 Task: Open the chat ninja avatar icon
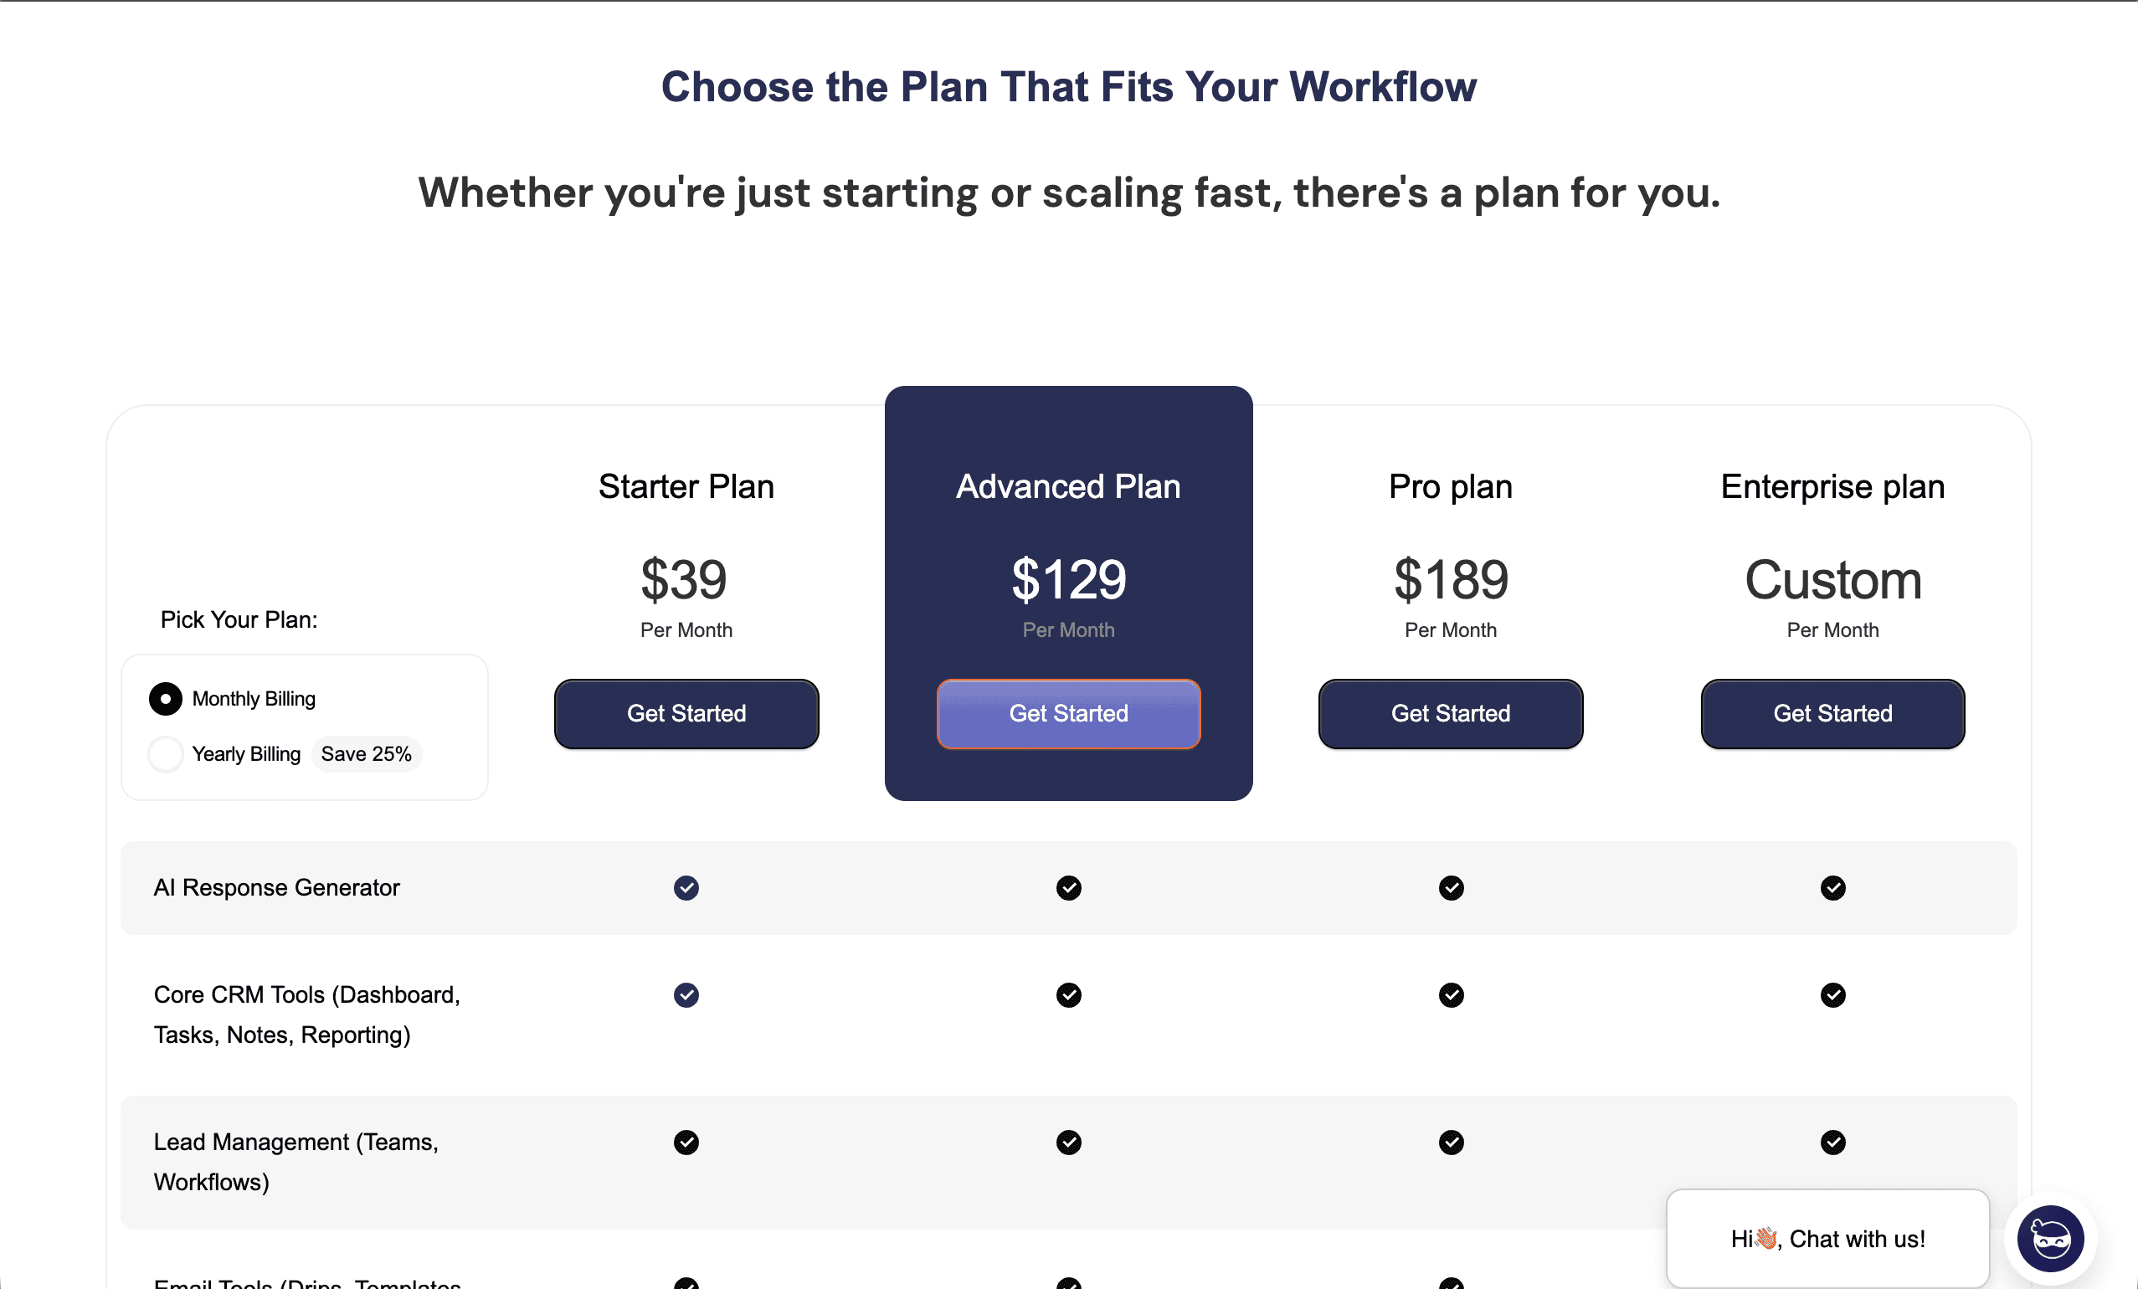[2050, 1239]
